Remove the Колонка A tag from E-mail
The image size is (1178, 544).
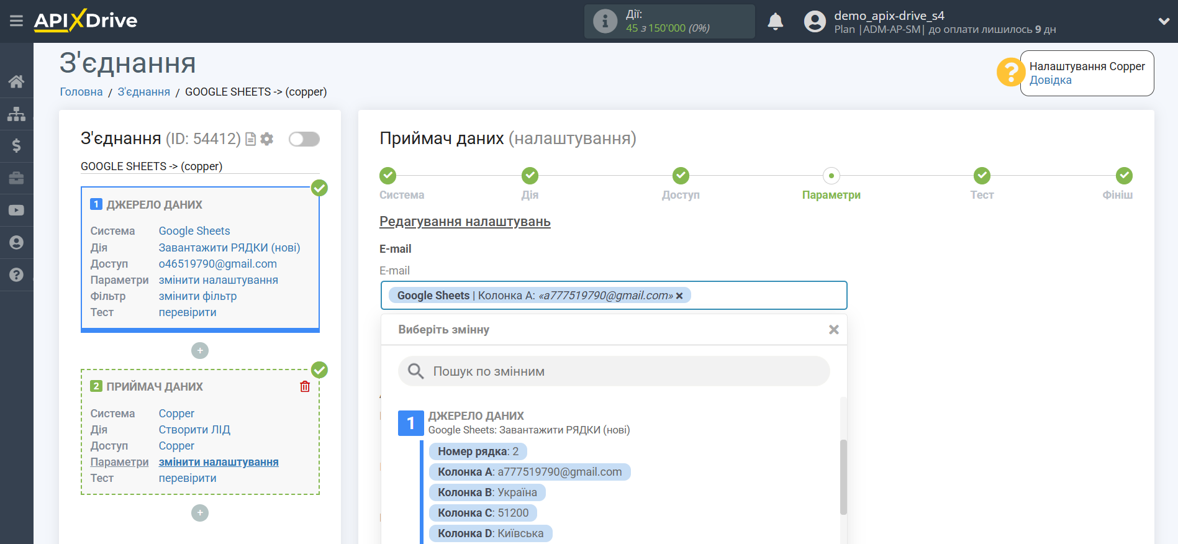[x=679, y=296]
